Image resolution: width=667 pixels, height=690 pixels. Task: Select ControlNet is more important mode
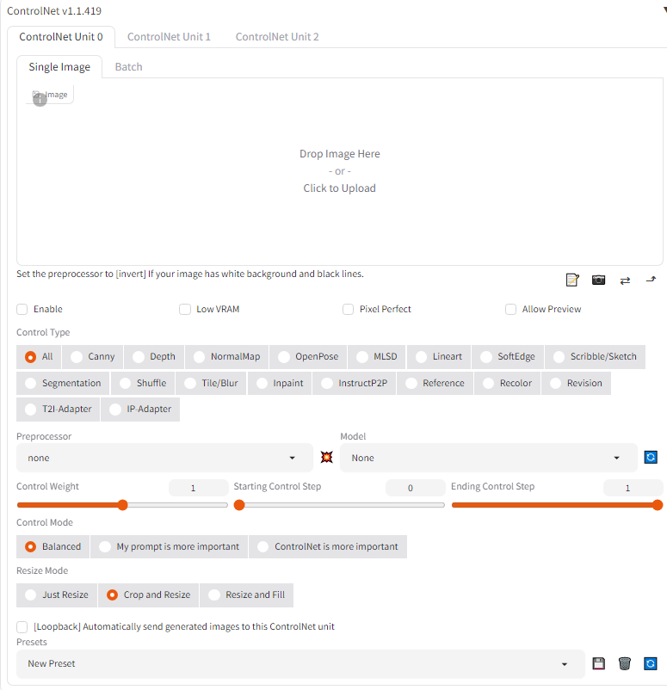point(328,547)
